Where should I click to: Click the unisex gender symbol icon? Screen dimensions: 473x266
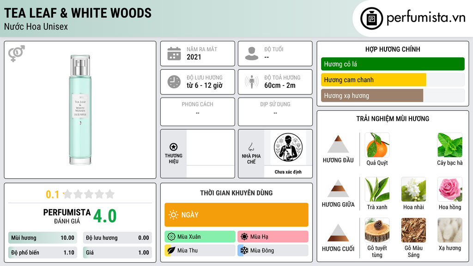pos(17,54)
